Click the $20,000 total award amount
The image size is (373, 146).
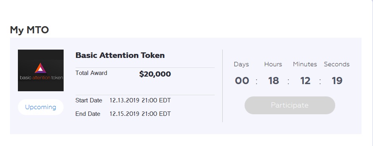tap(155, 74)
